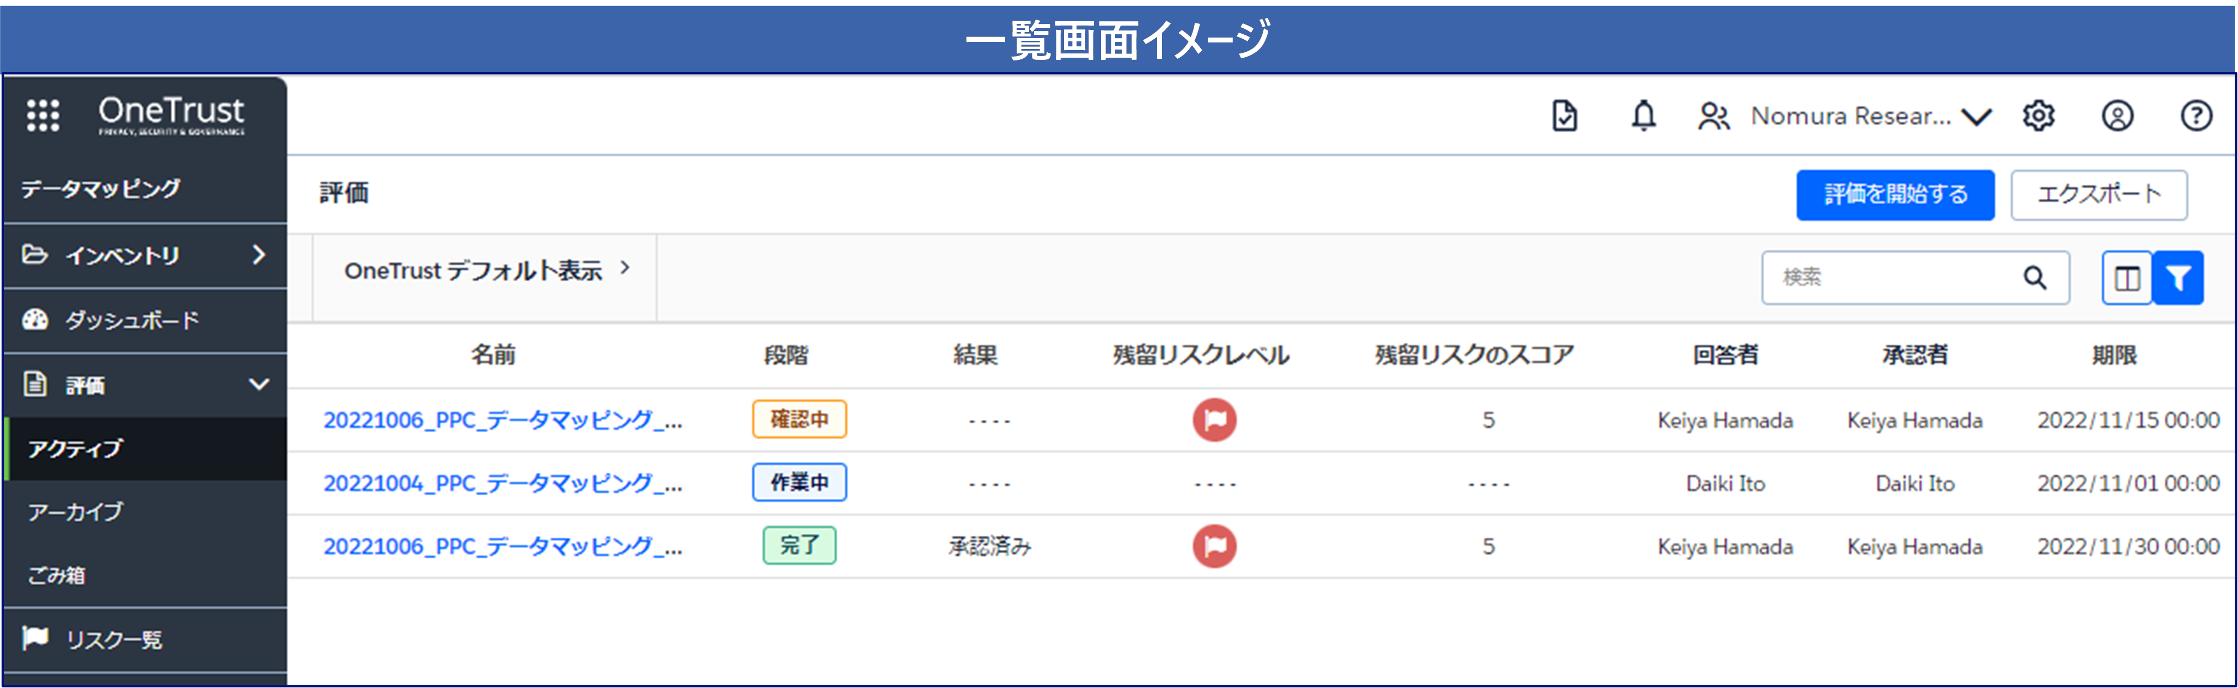Click the ダッシュボード gauge icon
Image resolution: width=2238 pixels, height=688 pixels.
coord(35,320)
